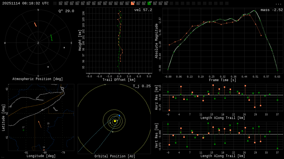
Task: Open the three-dots menu at top right
Action: [278, 4]
